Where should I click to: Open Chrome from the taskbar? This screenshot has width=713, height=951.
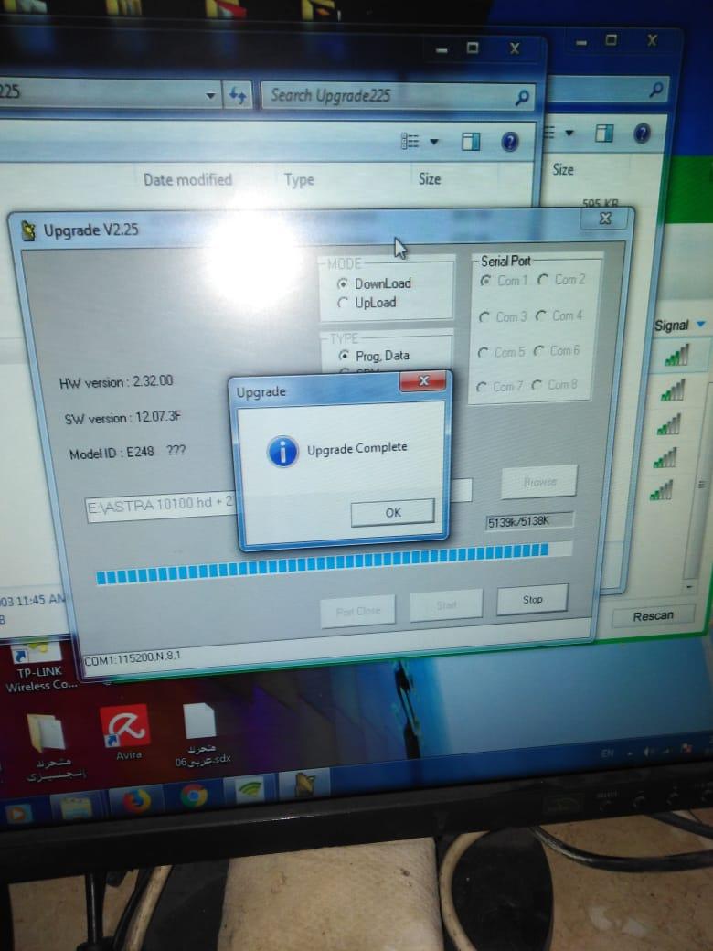click(x=194, y=796)
